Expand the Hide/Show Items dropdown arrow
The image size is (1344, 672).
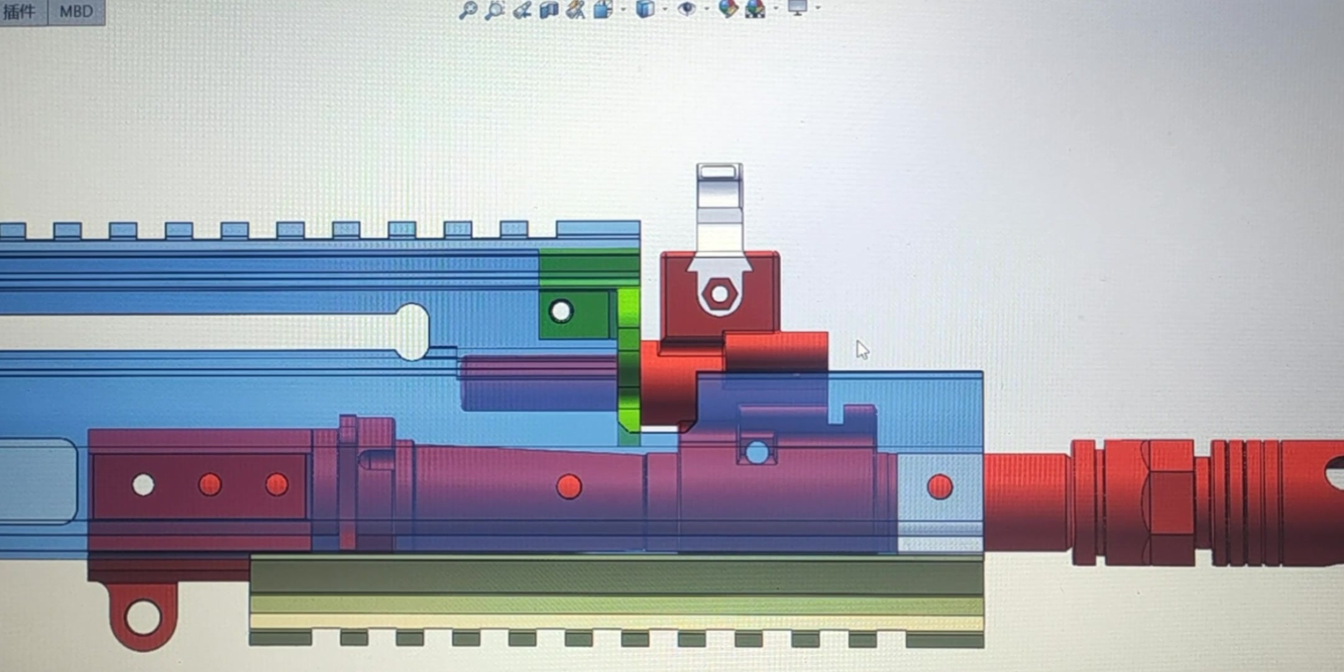pyautogui.click(x=706, y=9)
